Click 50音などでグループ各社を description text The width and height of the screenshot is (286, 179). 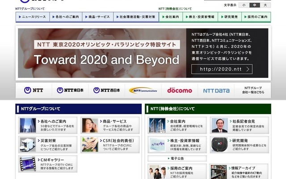click(57, 126)
